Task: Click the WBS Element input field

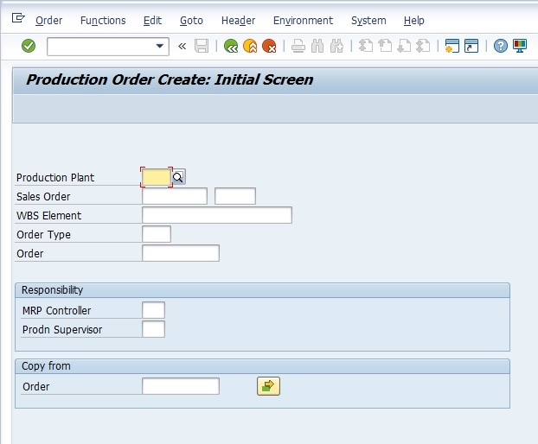Action: tap(217, 215)
